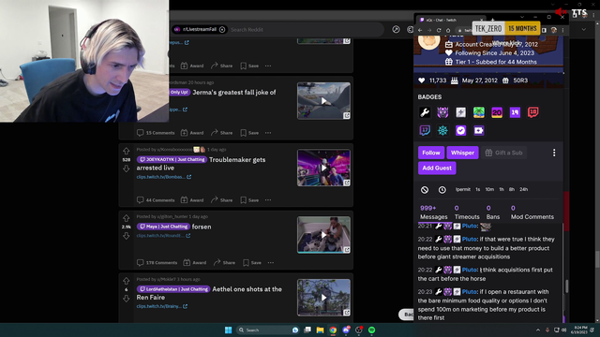
Task: Click the yellow-bordered 20 badge
Action: tap(497, 112)
